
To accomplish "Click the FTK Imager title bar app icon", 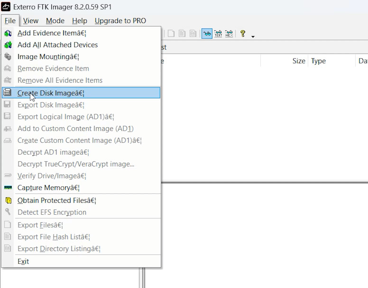I will [6, 7].
